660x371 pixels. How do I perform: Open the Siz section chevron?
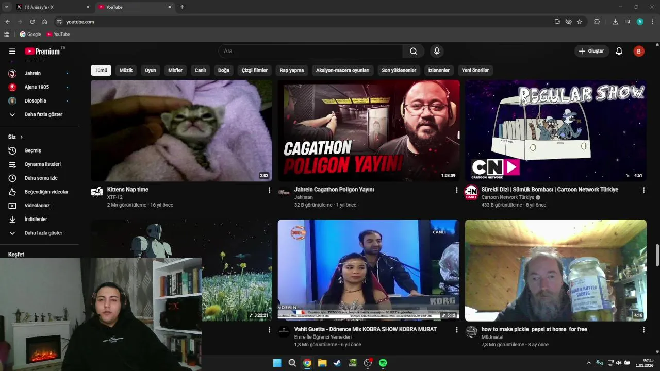(x=21, y=137)
